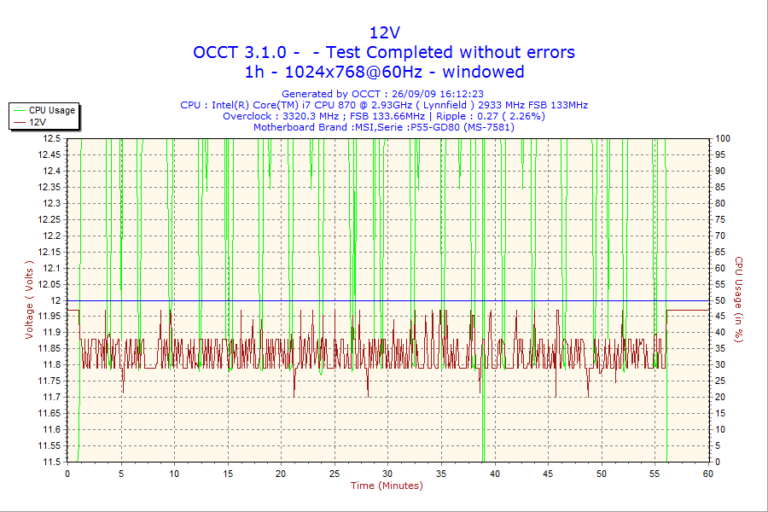This screenshot has height=512, width=768.
Task: Click the 11.95 voltage axis value
Action: (x=49, y=317)
